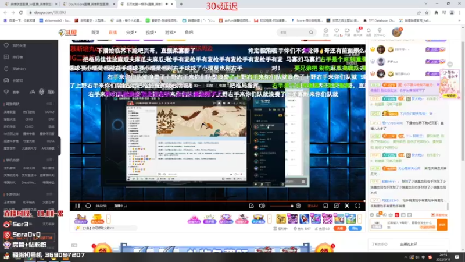Viewport: 465px width, 262px height.
Task: Collapse the left sidebar arrow handle
Action: 59,146
